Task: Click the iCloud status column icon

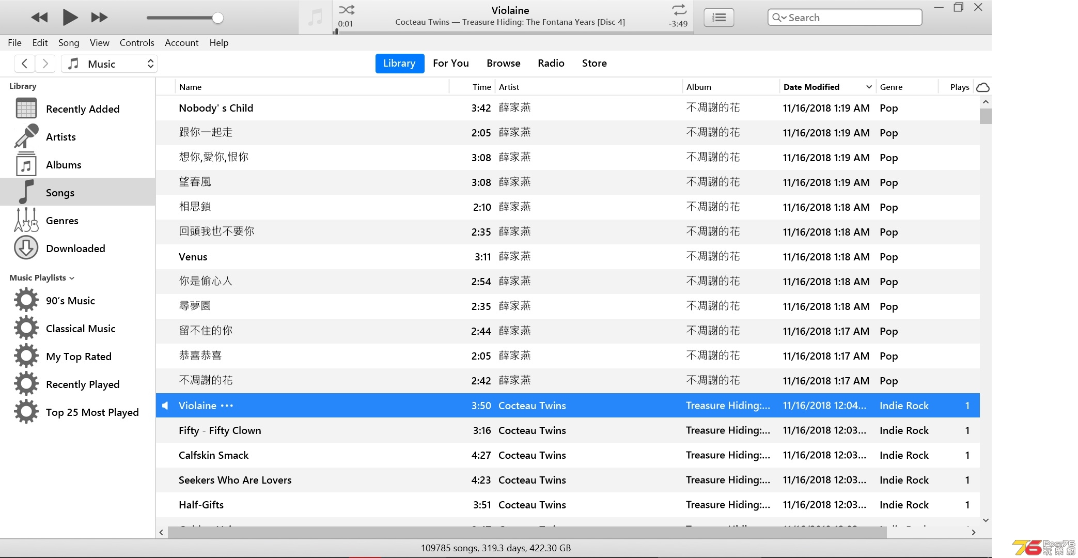Action: pos(983,87)
